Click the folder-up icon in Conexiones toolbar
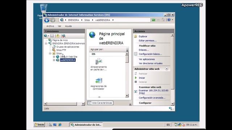232x130 pixels. coord(58,36)
